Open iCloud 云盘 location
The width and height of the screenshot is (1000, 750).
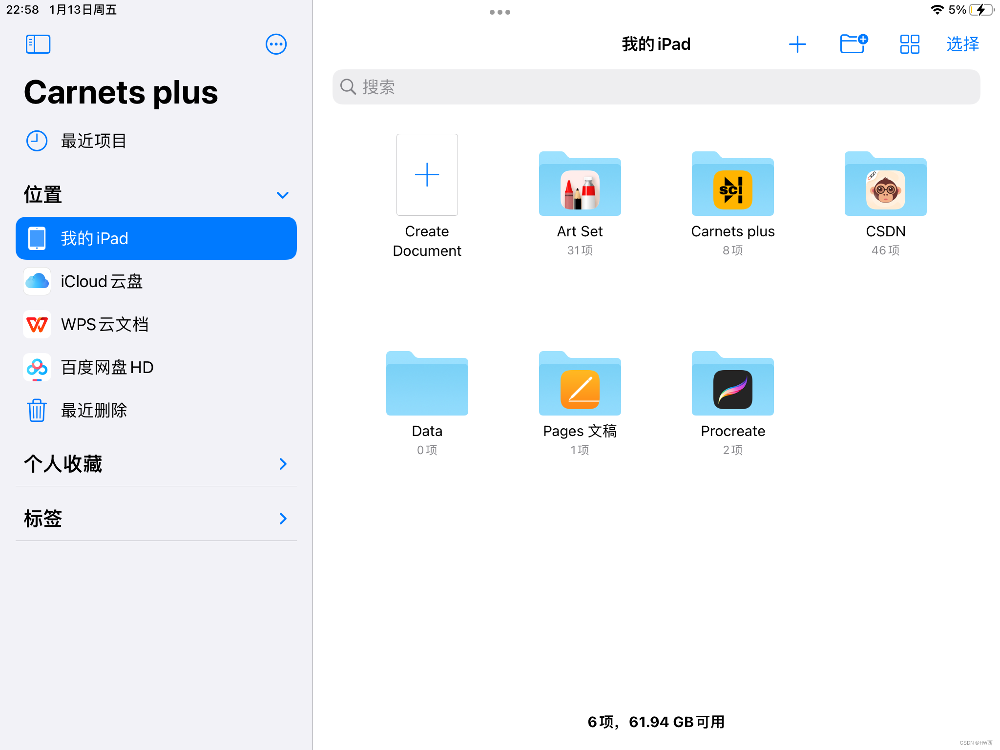click(156, 281)
